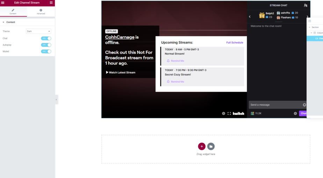Image resolution: width=323 pixels, height=178 pixels.
Task: Toggle fullscreen on the Twitch player
Action: [x=229, y=113]
